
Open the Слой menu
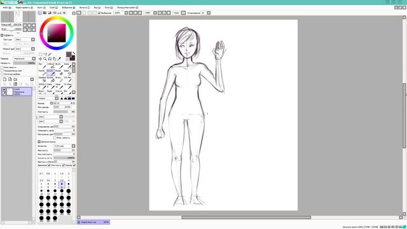tap(53, 8)
